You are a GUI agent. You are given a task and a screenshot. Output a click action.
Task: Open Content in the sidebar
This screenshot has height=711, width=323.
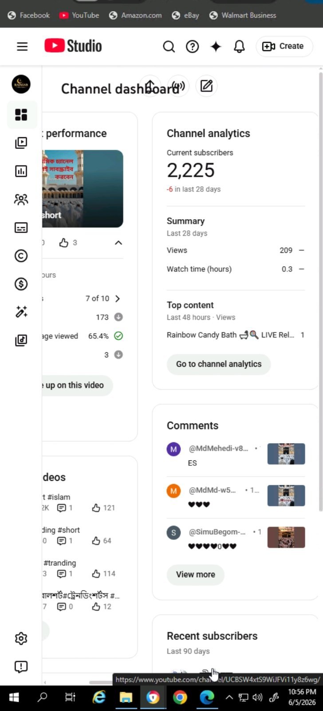[21, 143]
